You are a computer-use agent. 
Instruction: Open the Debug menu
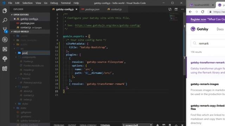point(54,3)
